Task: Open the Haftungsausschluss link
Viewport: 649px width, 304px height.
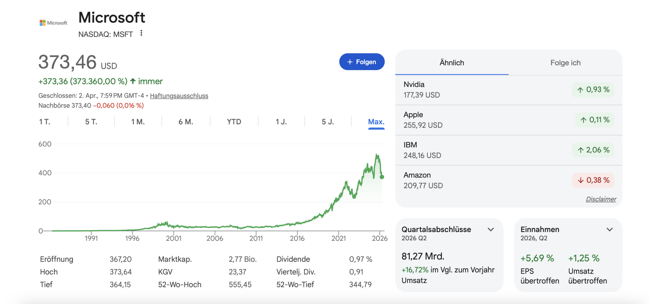Action: (x=179, y=96)
